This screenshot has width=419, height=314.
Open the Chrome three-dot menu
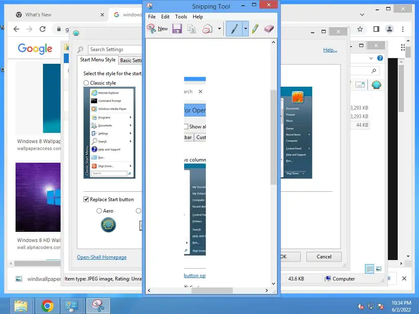tap(403, 29)
